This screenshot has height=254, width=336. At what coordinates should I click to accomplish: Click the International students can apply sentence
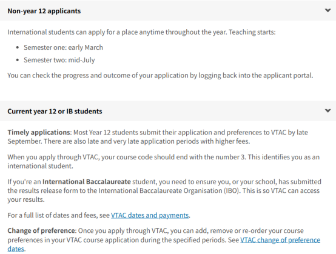[141, 32]
